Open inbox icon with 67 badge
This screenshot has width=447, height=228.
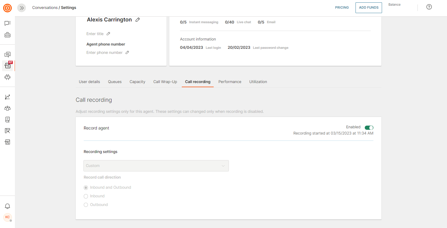point(7,66)
